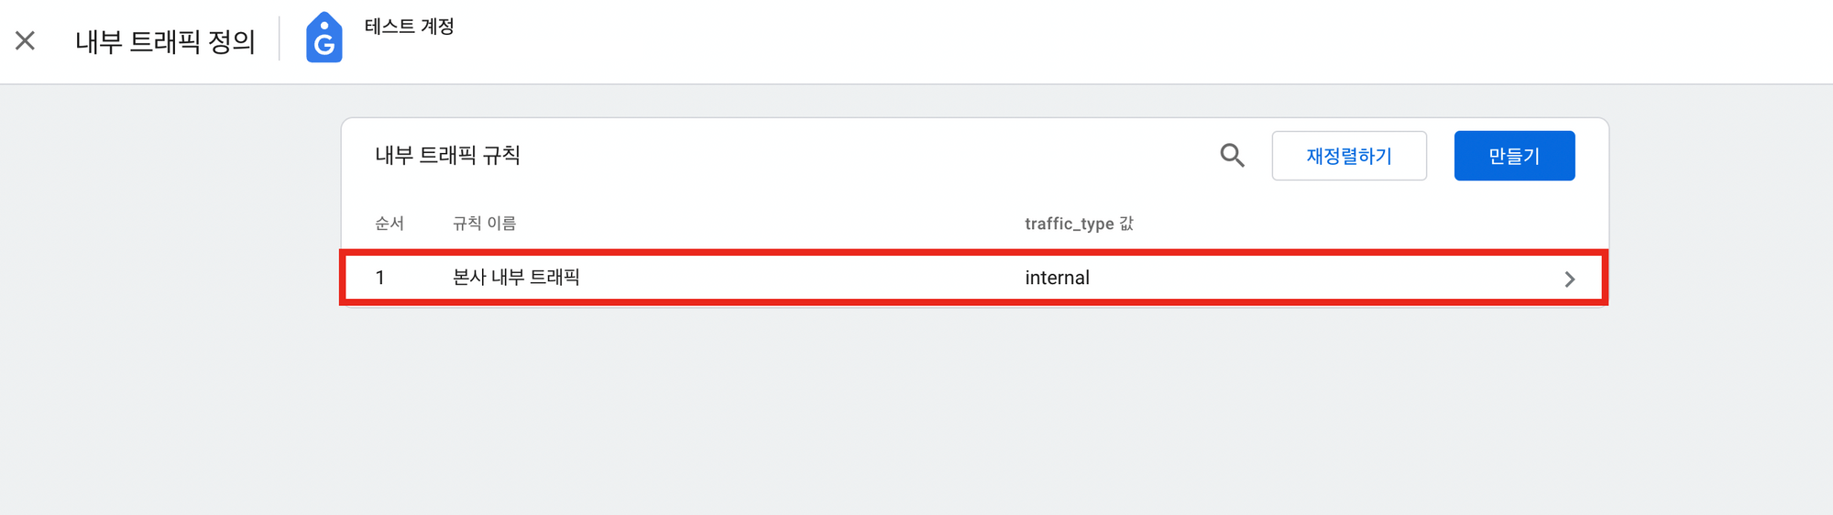Click the 내부 트래픽 규칙 card title

tap(447, 155)
